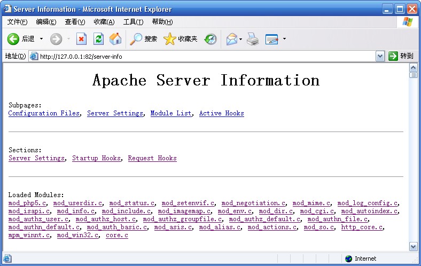Open the 工具(T) menu
The image size is (421, 266).
click(133, 22)
